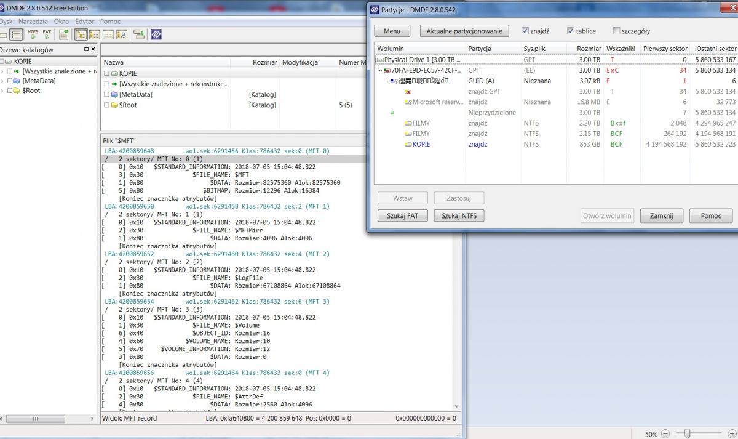
Task: Check the [Wszystkie znalezione] box in file list
Action: pyautogui.click(x=106, y=84)
